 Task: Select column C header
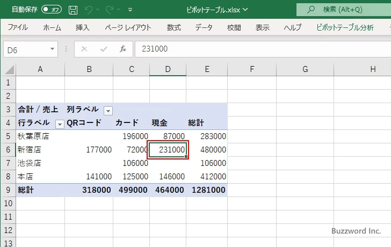(132, 69)
